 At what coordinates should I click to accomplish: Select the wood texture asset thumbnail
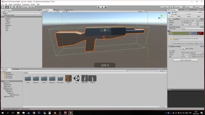click(68, 78)
